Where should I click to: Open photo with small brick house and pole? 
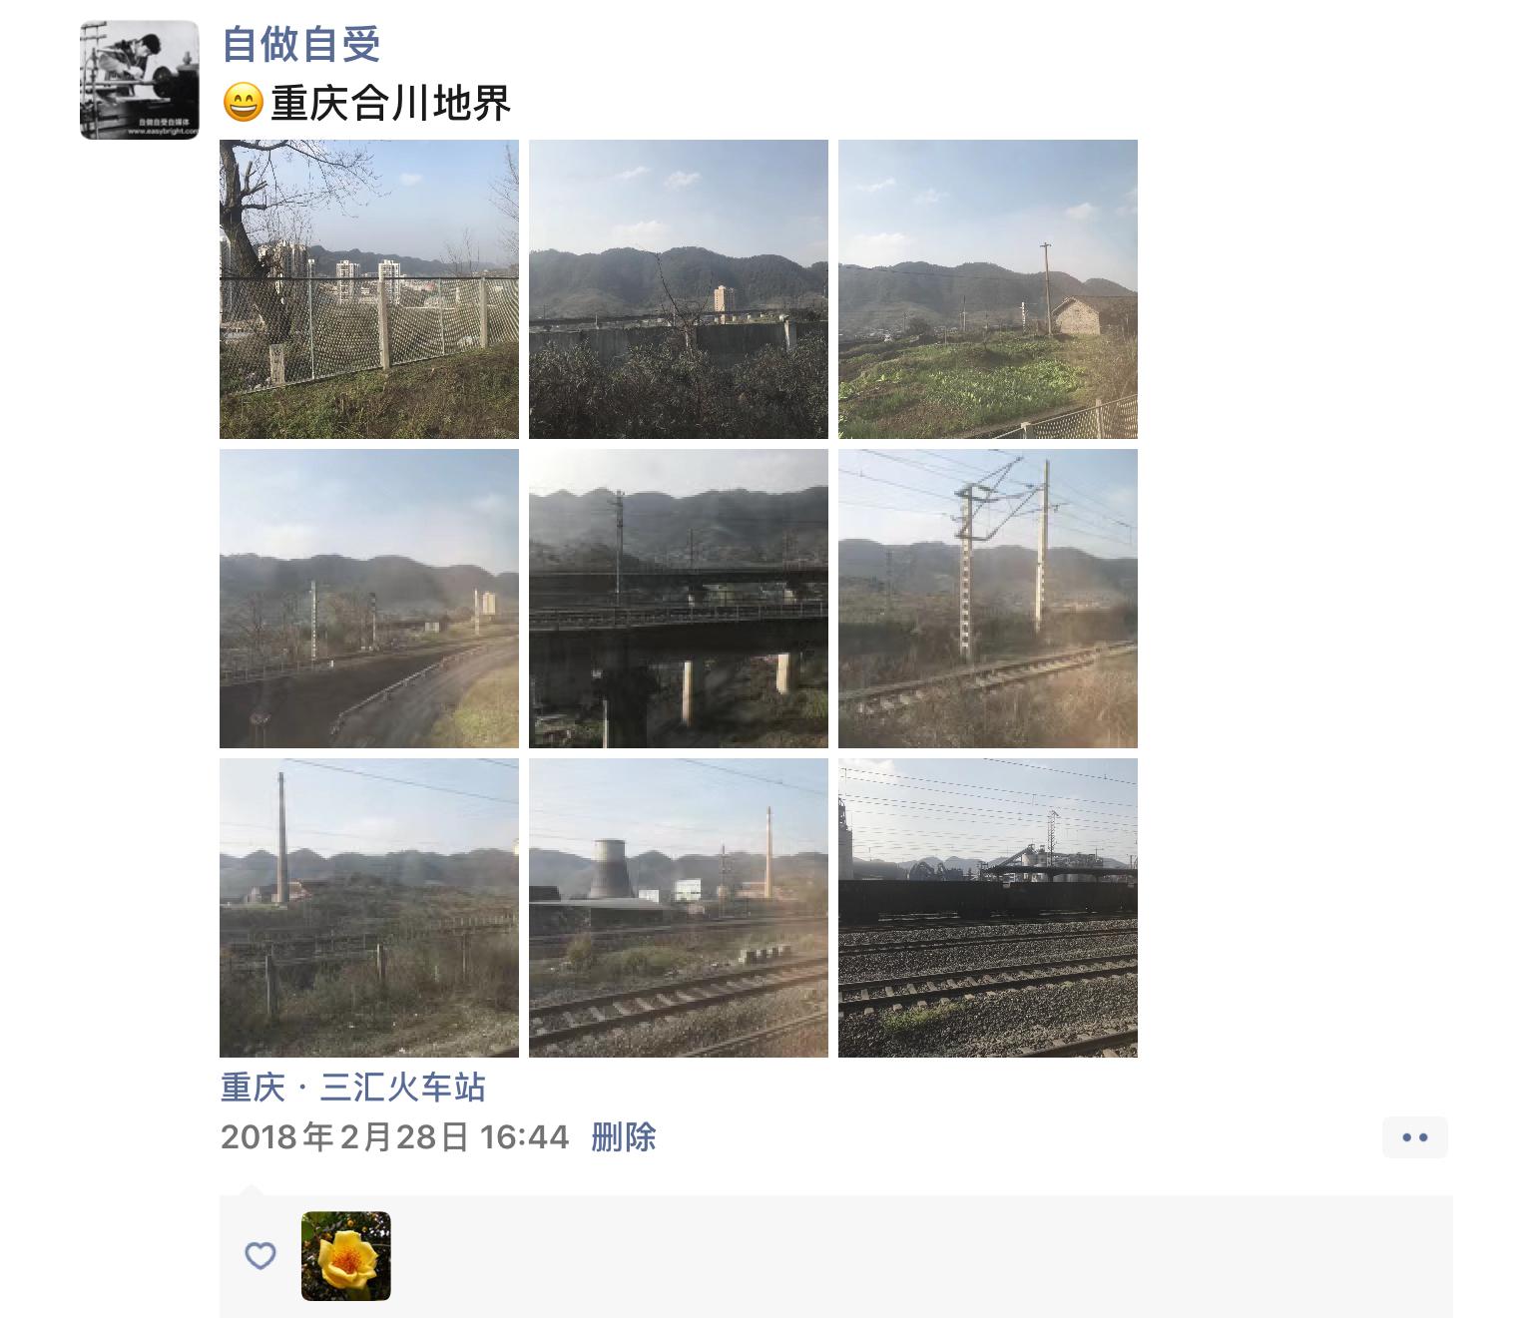coord(988,289)
